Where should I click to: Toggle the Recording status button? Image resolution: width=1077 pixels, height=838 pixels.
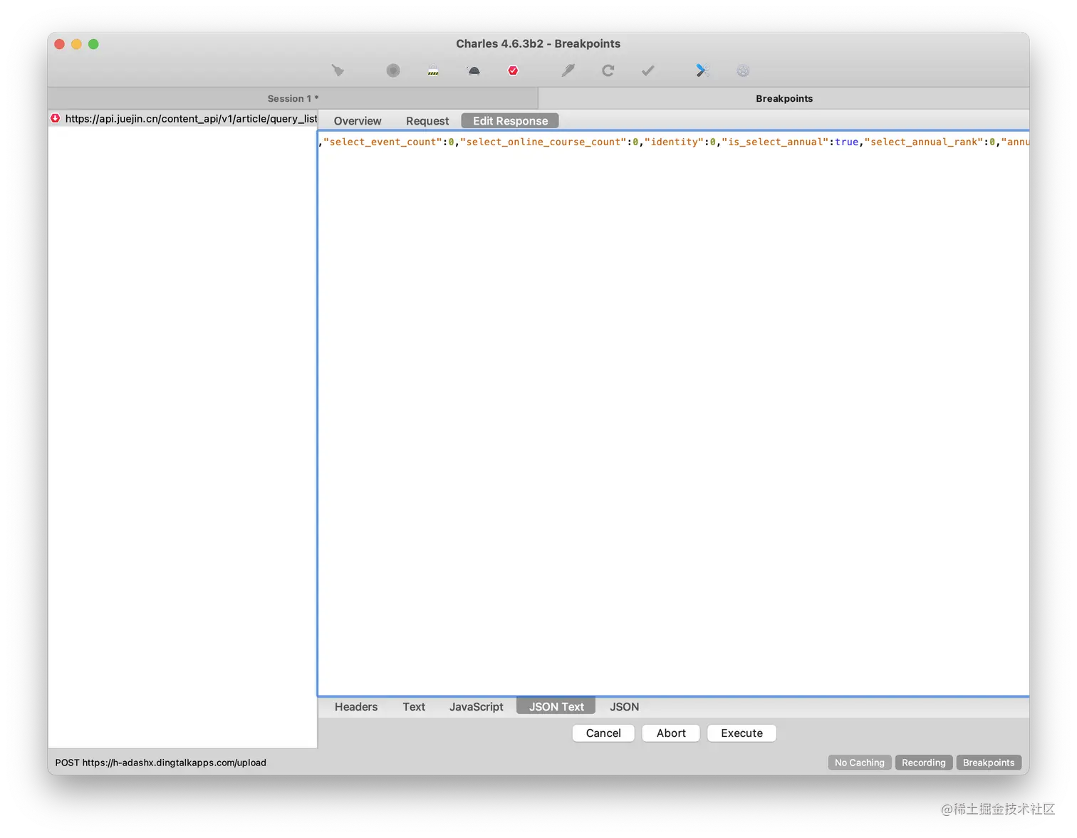[924, 763]
